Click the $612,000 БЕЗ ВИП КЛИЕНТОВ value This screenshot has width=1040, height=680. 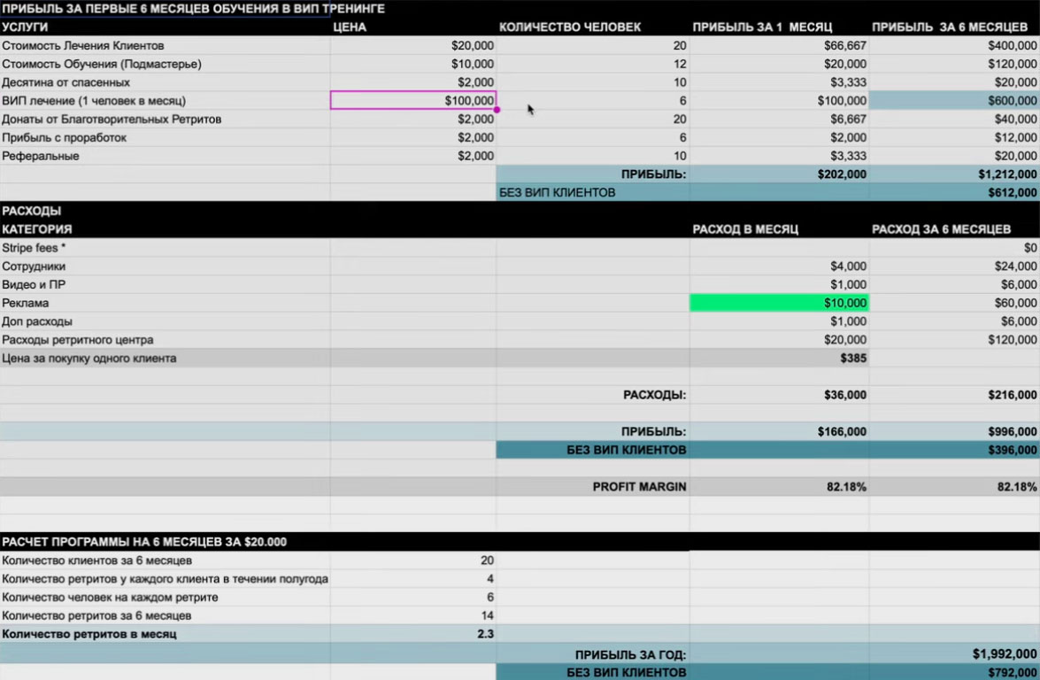coord(954,192)
